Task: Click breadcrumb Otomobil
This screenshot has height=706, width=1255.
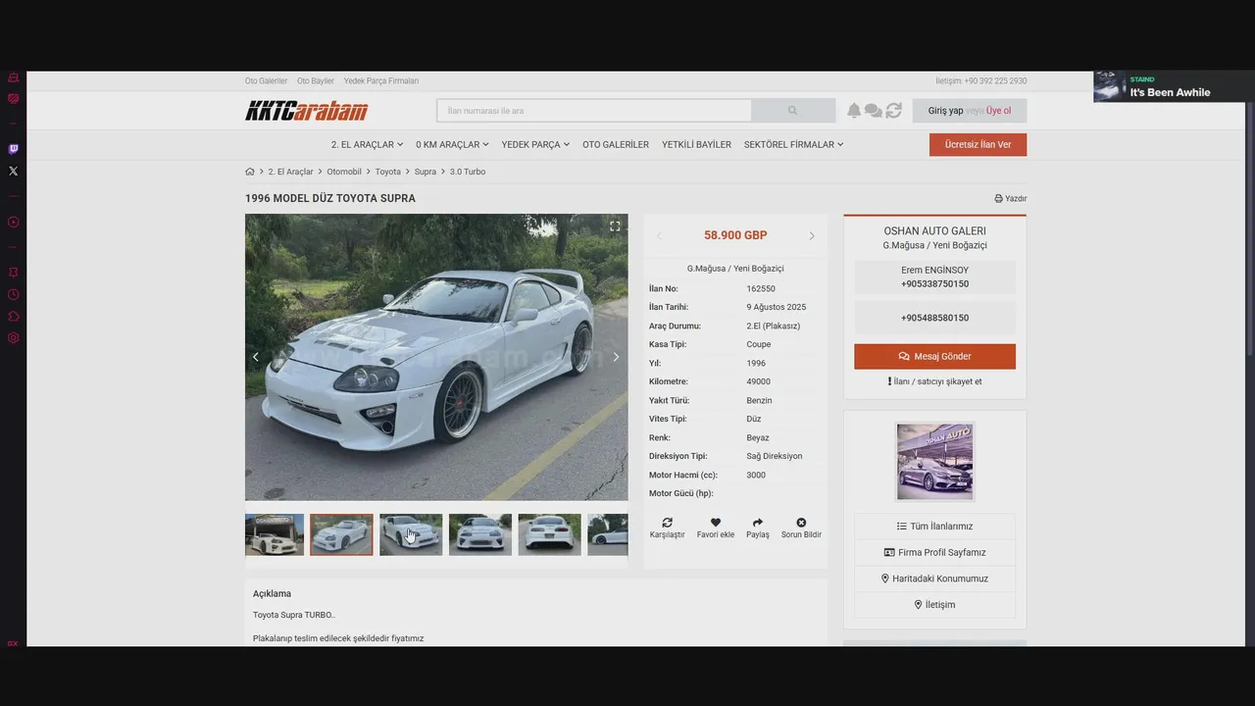Action: coord(344,172)
